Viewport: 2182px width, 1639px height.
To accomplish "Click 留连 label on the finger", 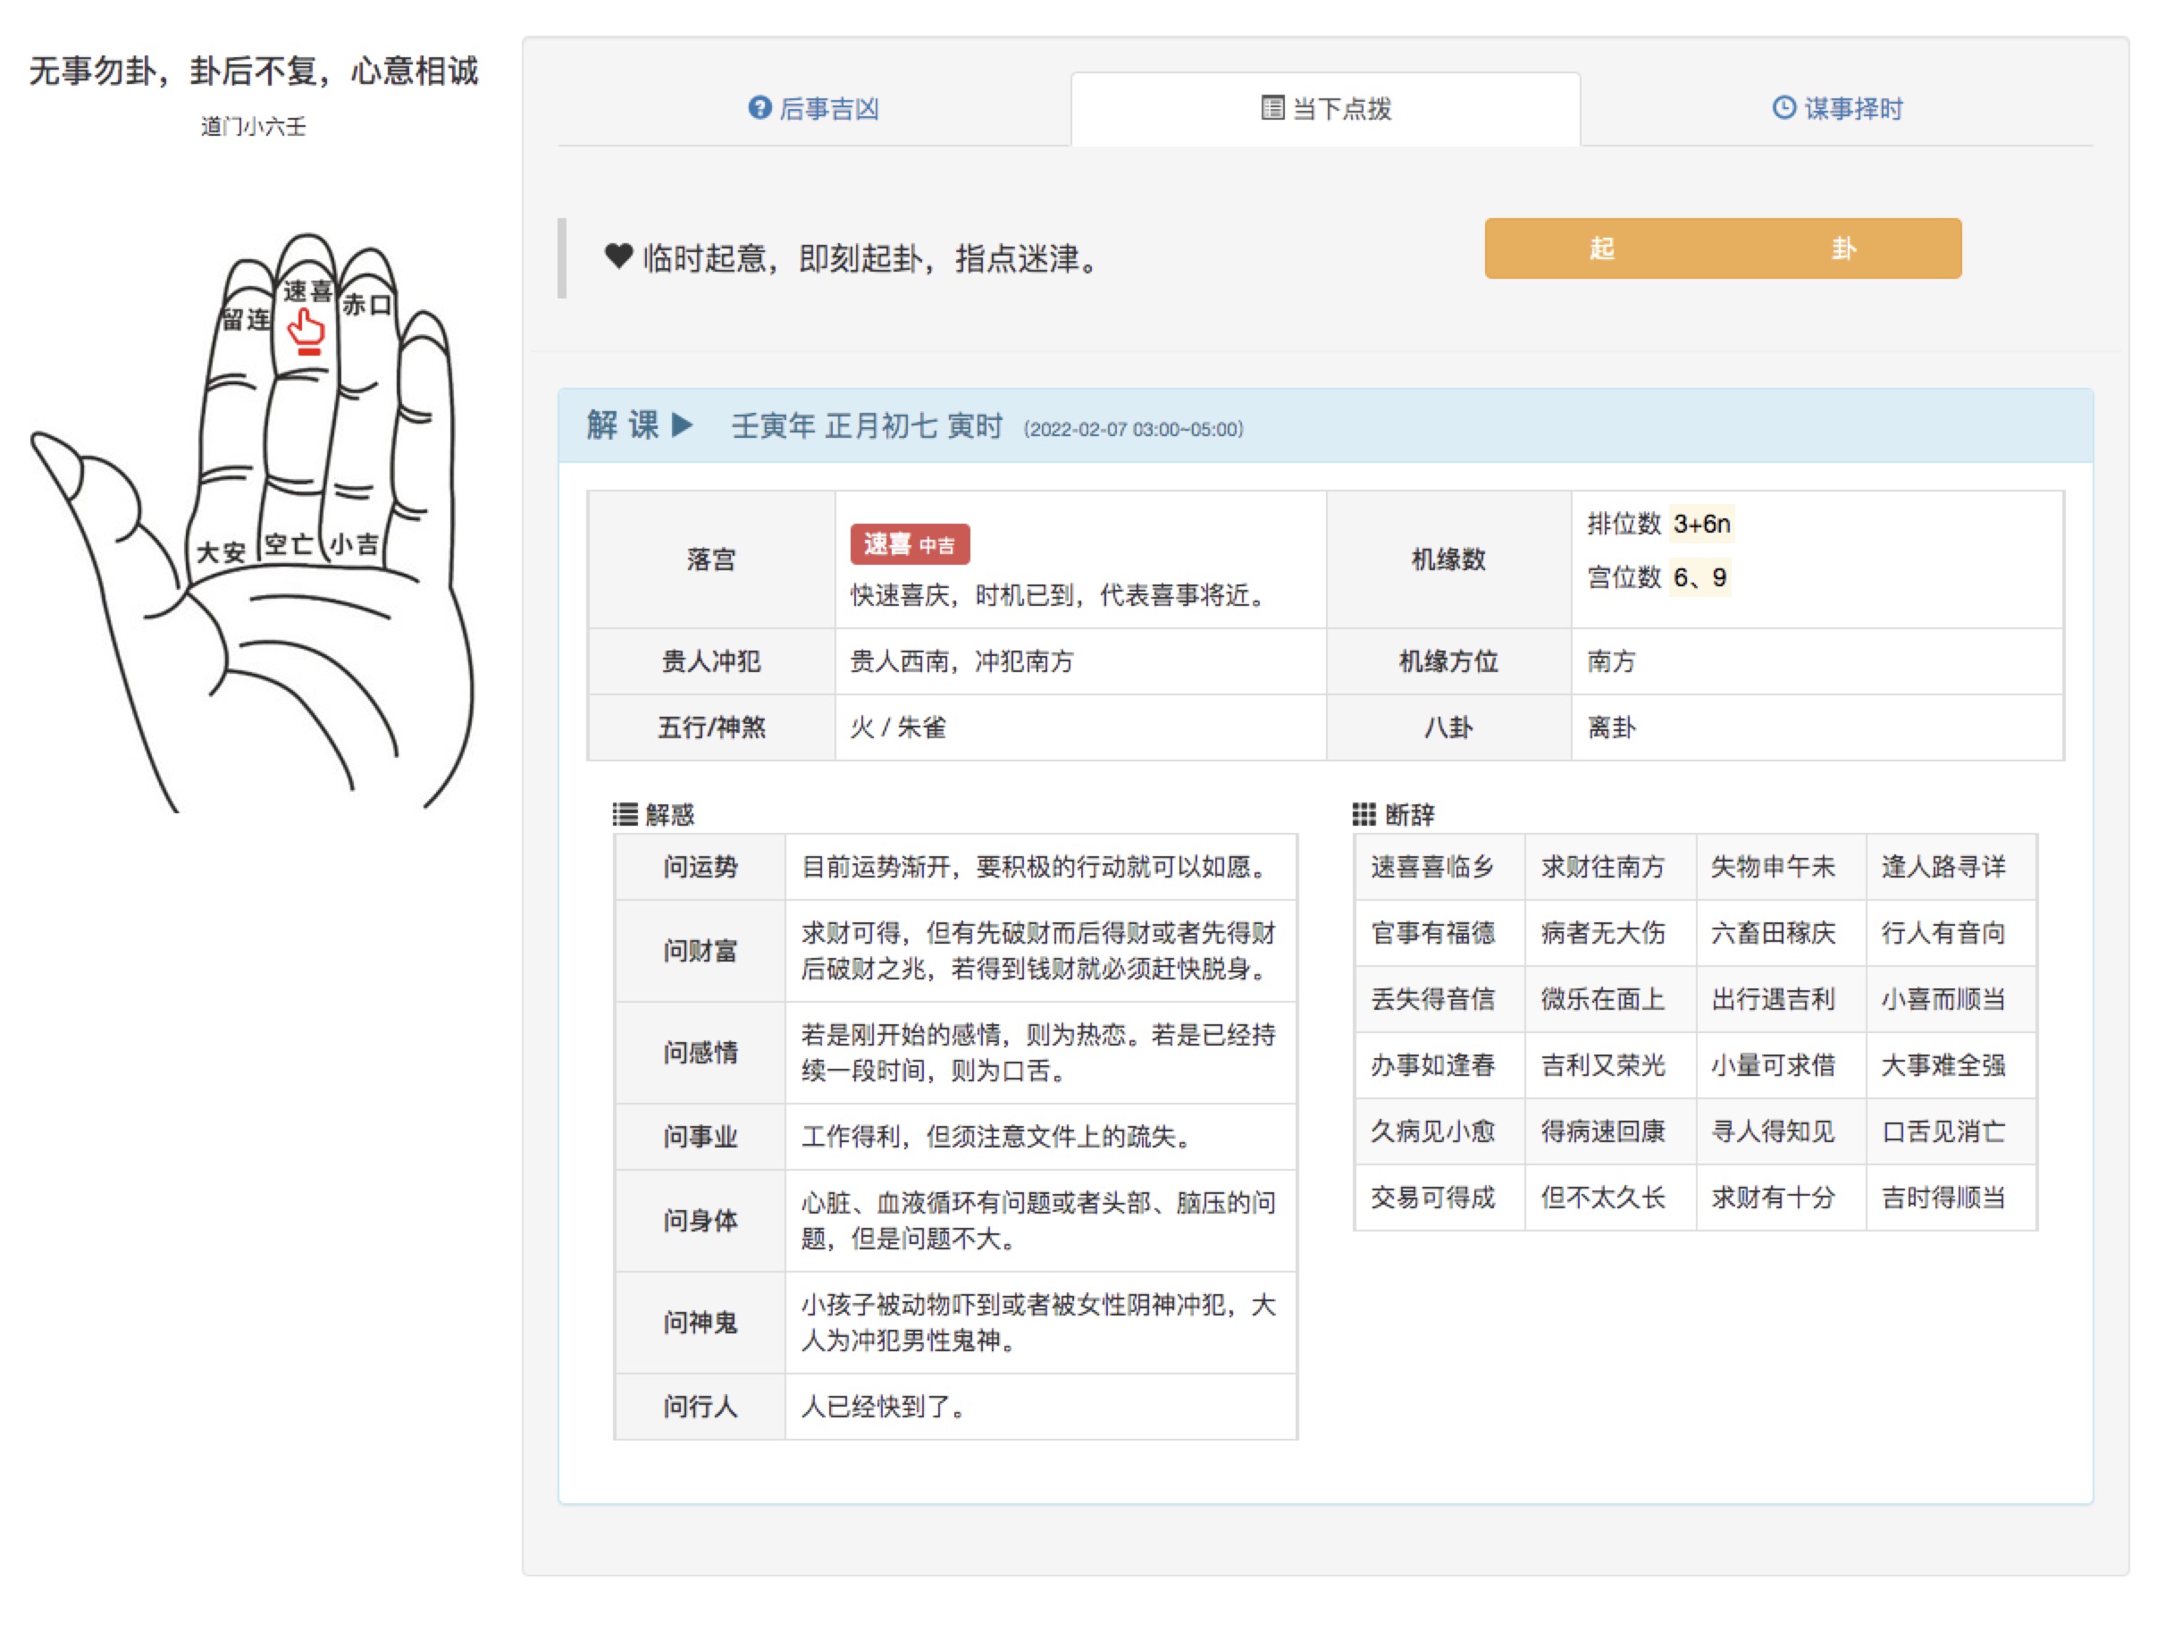I will click(x=245, y=319).
